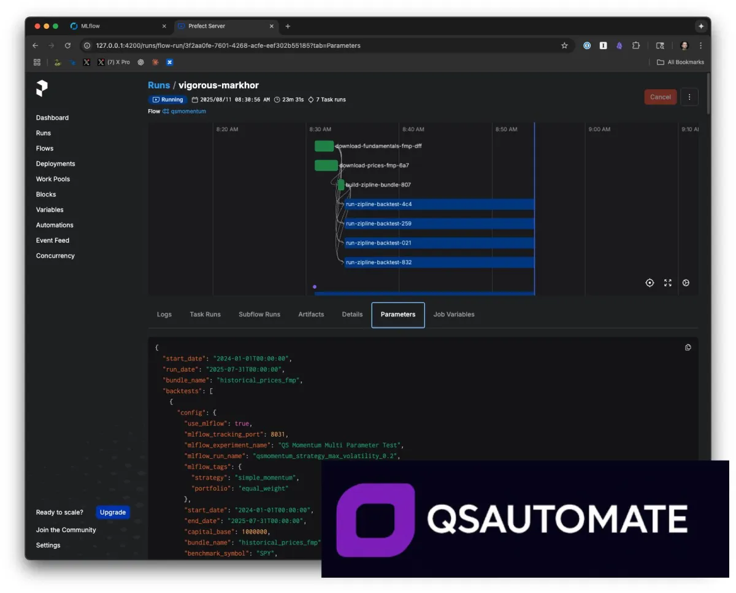Click the "mlflow_experiment_name" parameter line
The height and width of the screenshot is (593, 736).
pyautogui.click(x=294, y=445)
